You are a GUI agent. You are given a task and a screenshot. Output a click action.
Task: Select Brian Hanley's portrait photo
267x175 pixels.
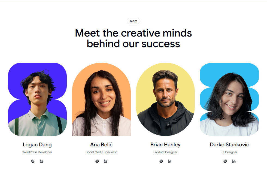(x=165, y=99)
